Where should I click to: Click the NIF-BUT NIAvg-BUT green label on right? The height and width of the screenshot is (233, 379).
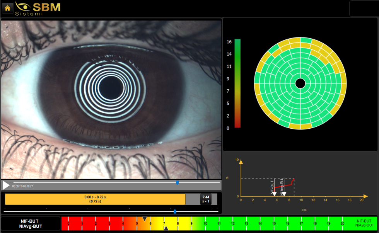click(364, 223)
